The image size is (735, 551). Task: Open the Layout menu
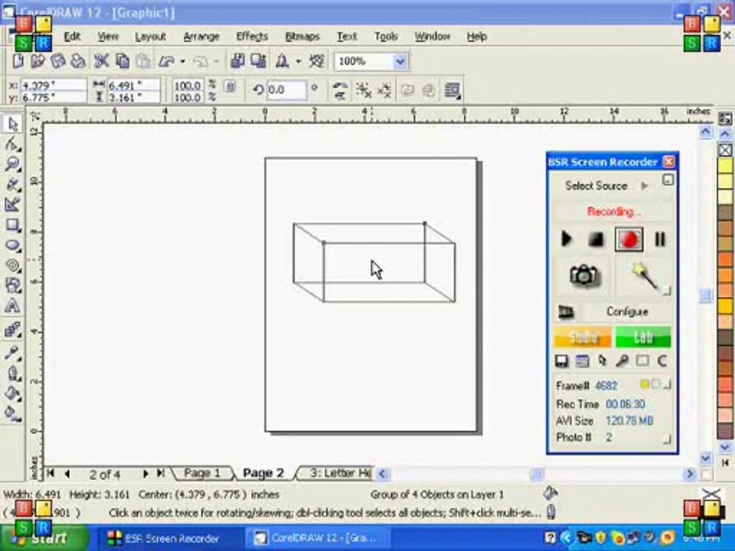pos(151,36)
